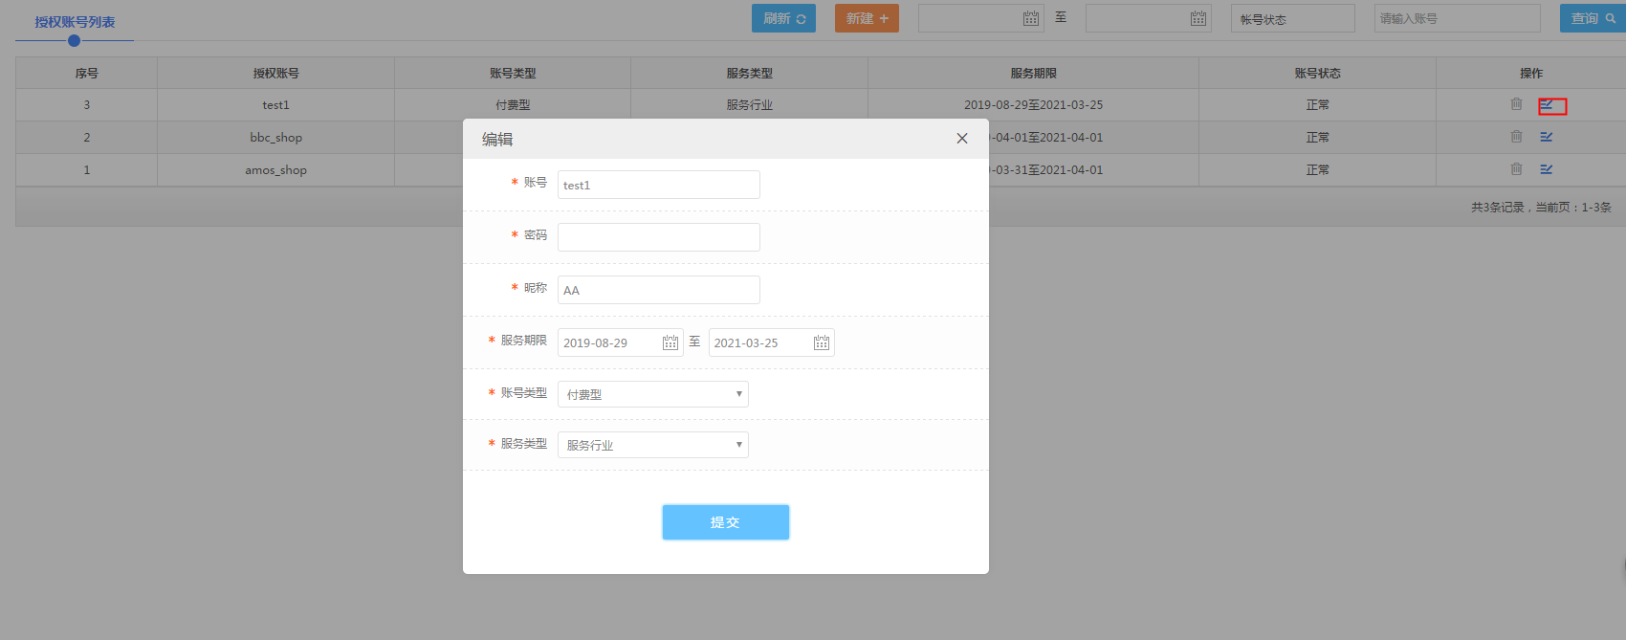Open calendar for service end date 2021-03-25
Viewport: 1626px width, 640px height.
(822, 342)
